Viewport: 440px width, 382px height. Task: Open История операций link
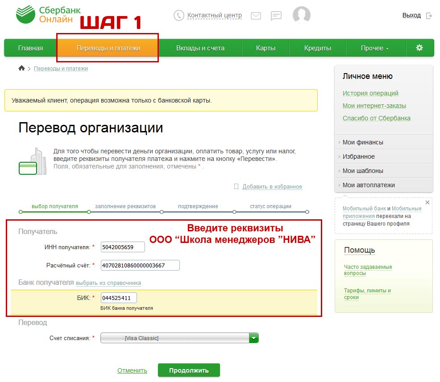[370, 93]
